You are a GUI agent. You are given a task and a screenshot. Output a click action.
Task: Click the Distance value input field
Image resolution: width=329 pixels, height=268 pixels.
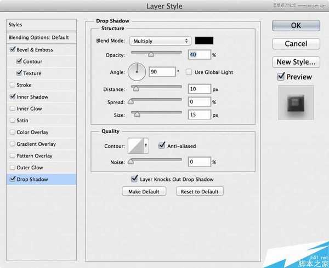coord(199,89)
